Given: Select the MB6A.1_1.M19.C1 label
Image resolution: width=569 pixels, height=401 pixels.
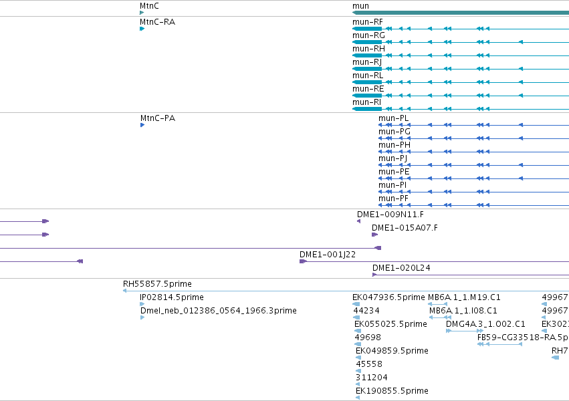Looking at the screenshot, I should (464, 297).
